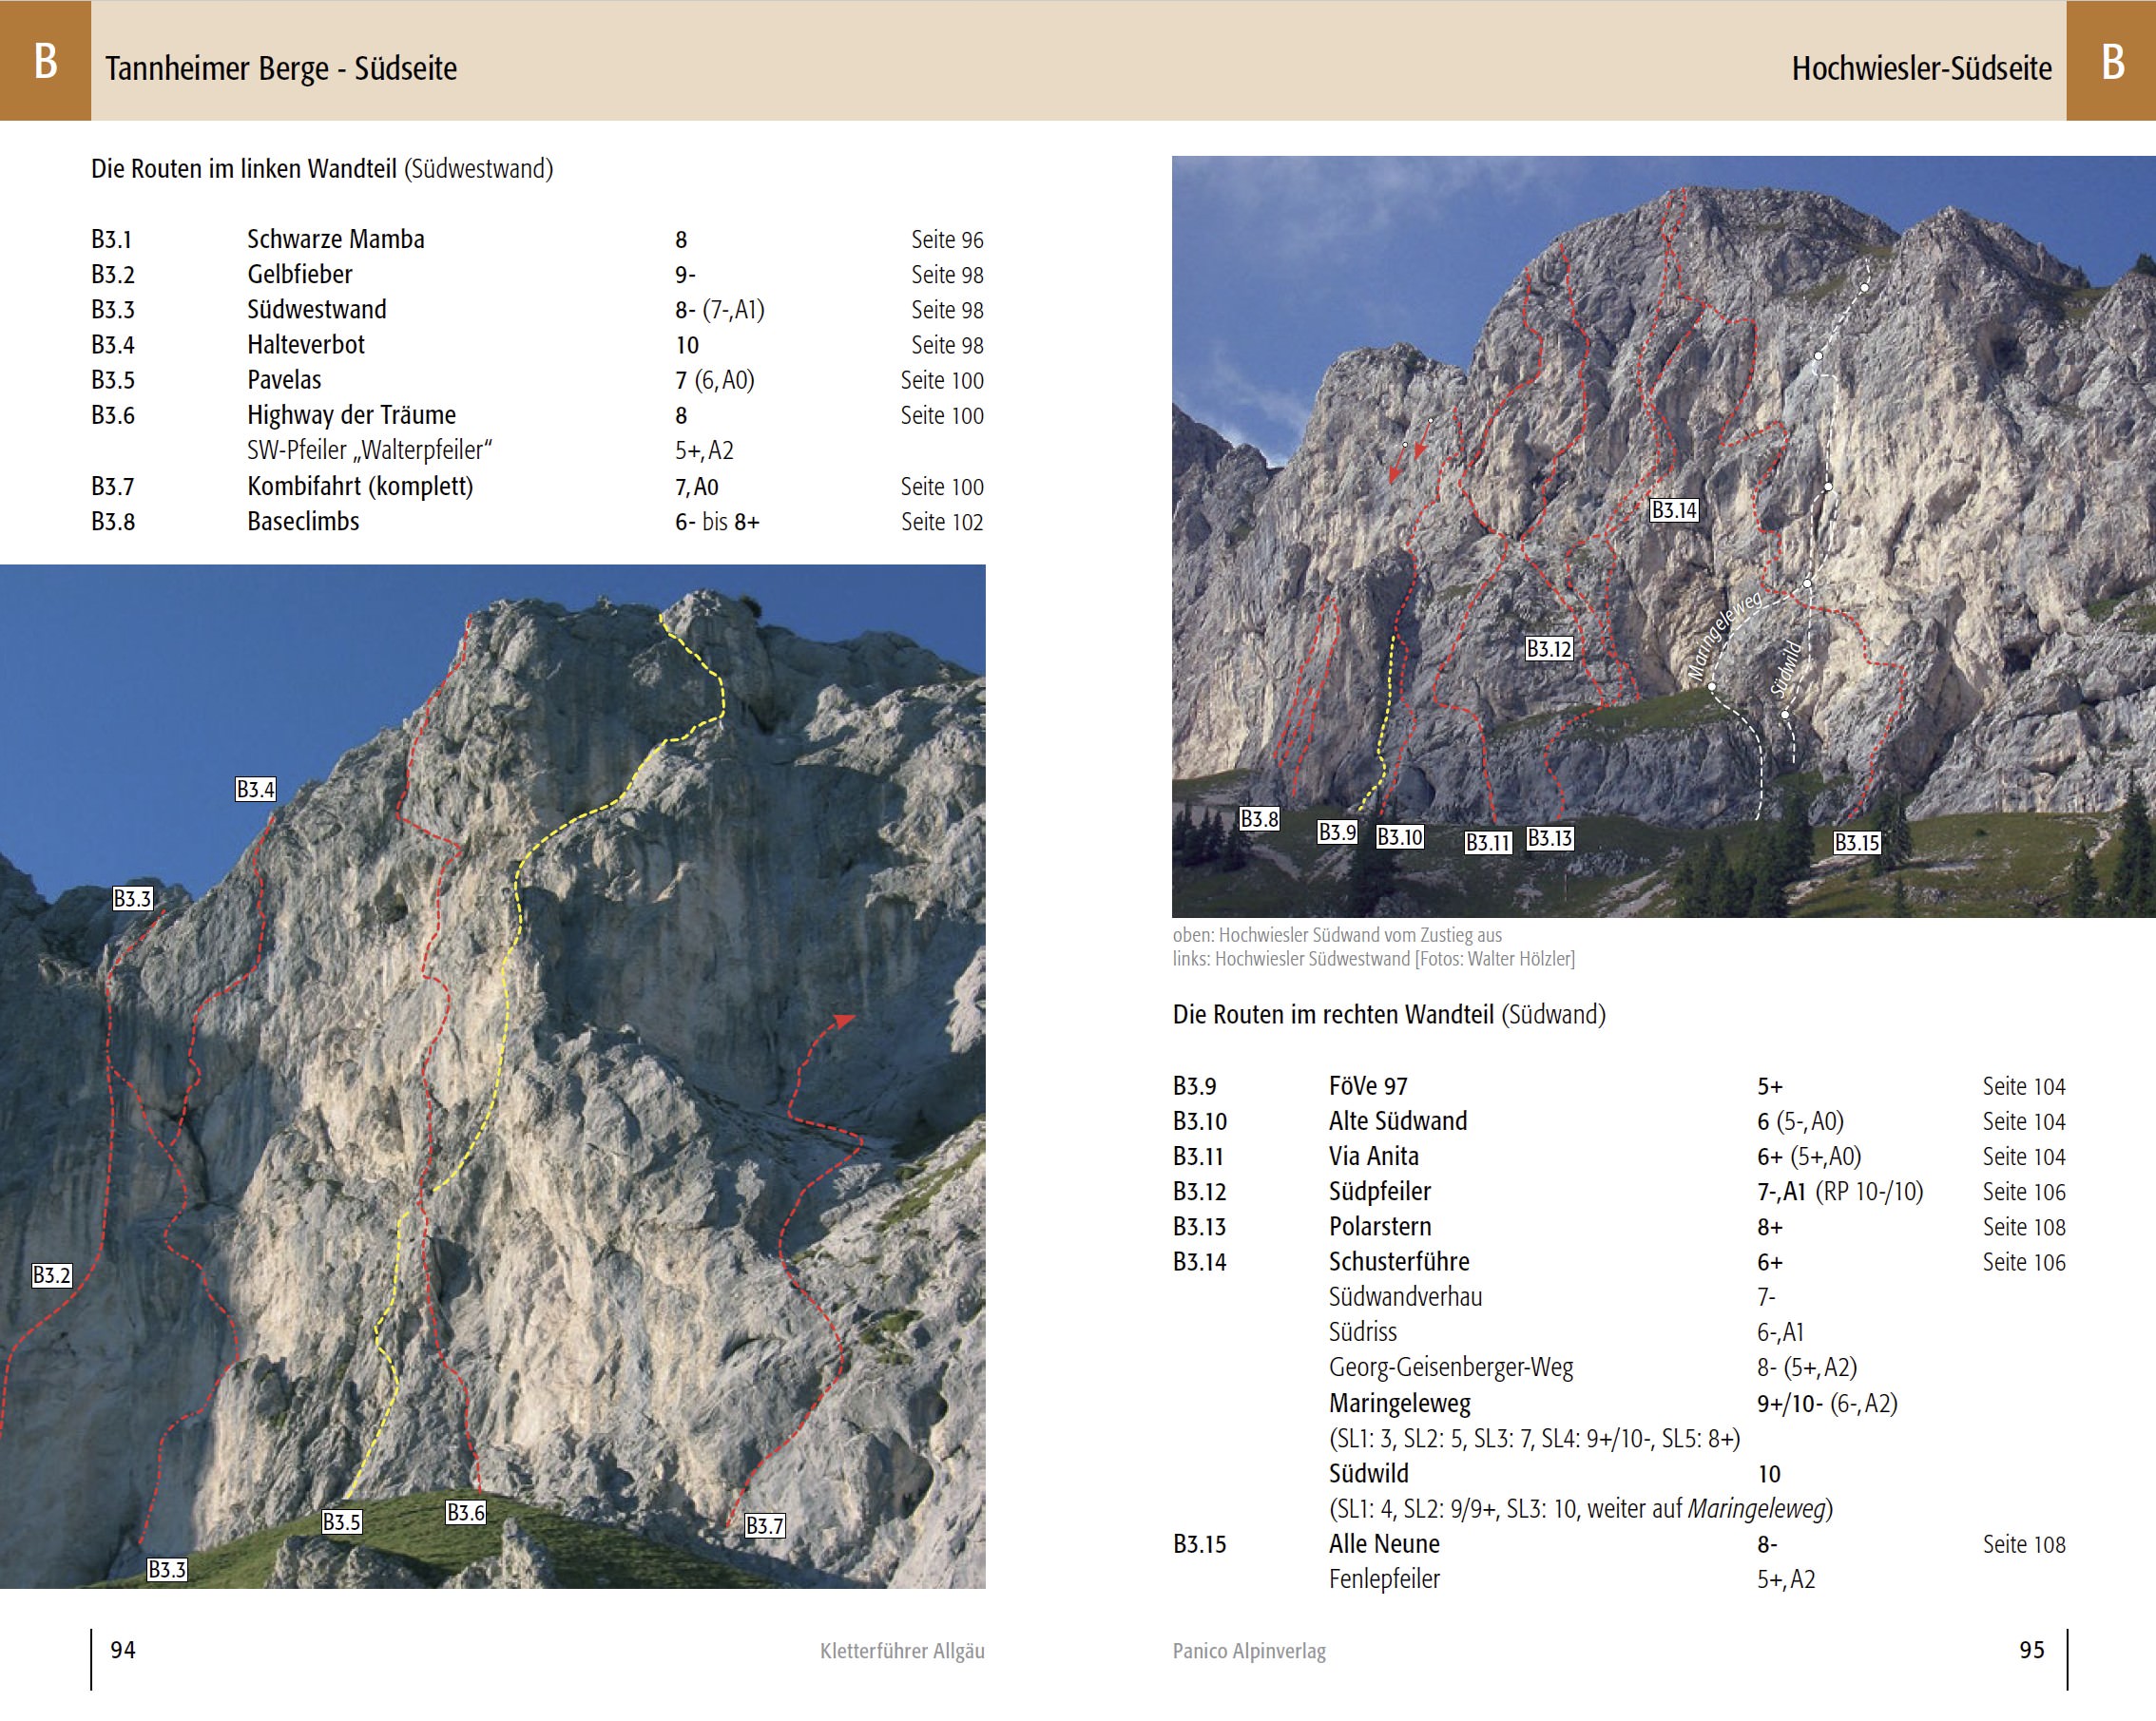The height and width of the screenshot is (1721, 2156).
Task: Click the B3.11 label on right photo
Action: click(1488, 844)
